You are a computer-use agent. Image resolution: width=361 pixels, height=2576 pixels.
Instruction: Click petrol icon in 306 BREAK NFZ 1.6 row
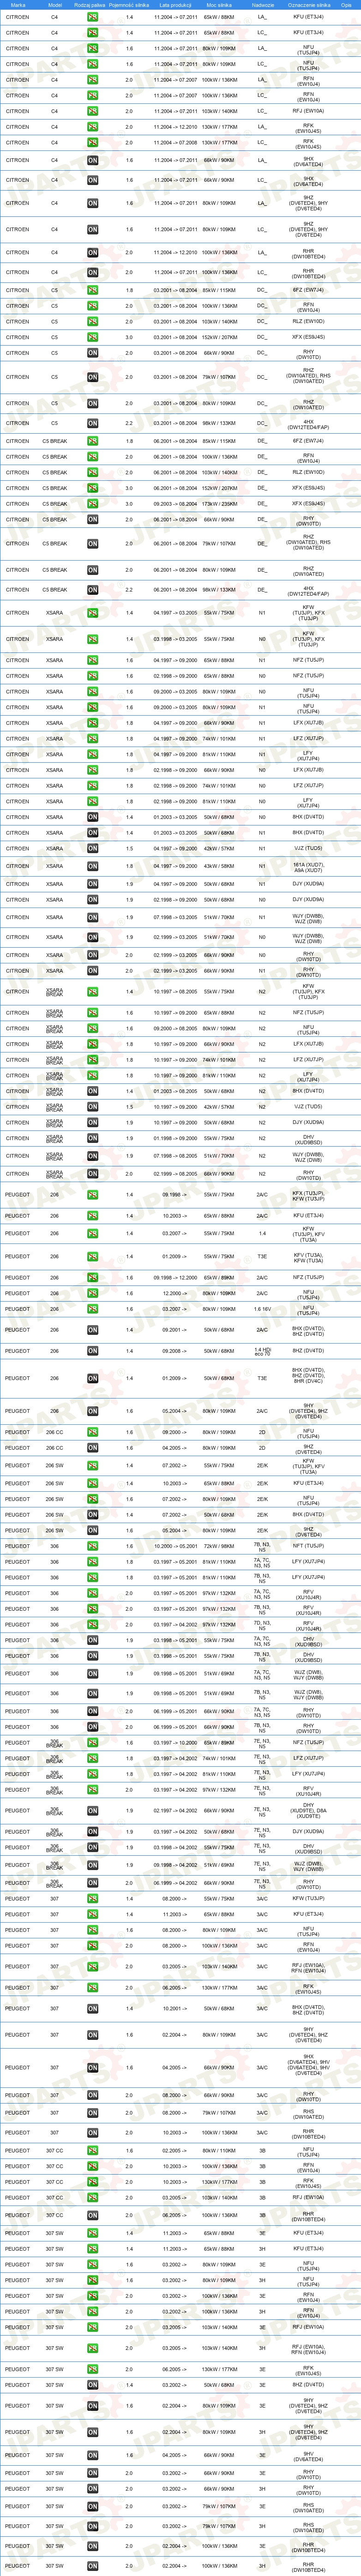92,1743
